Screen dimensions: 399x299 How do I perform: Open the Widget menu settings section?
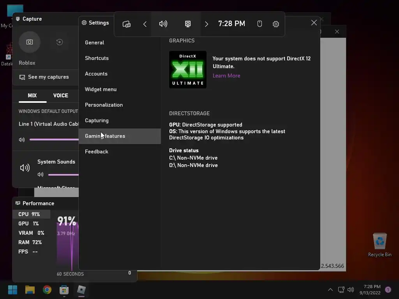coord(120,89)
